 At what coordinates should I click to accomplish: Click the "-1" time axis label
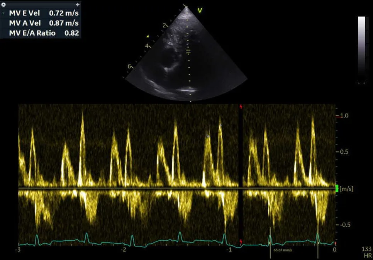229,250
